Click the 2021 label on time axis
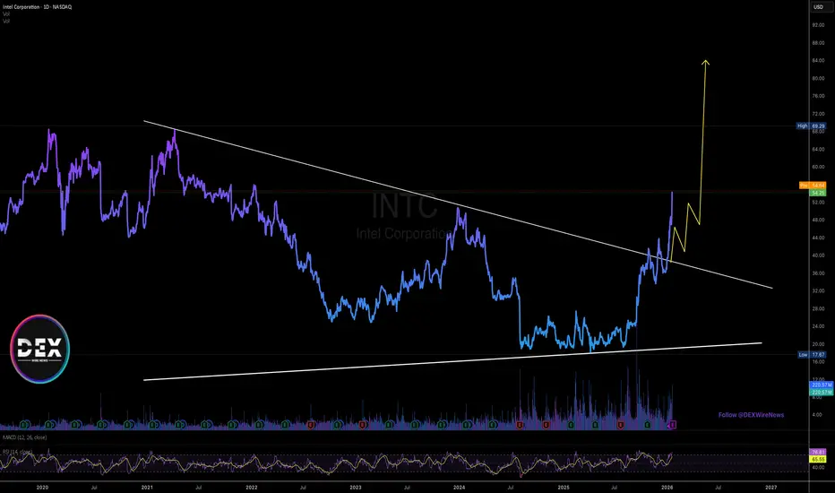This screenshot has height=493, width=835. pyautogui.click(x=147, y=487)
